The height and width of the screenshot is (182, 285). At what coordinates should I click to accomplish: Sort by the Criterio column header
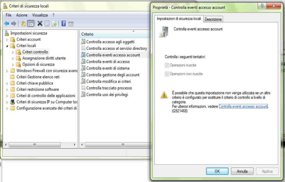115,34
